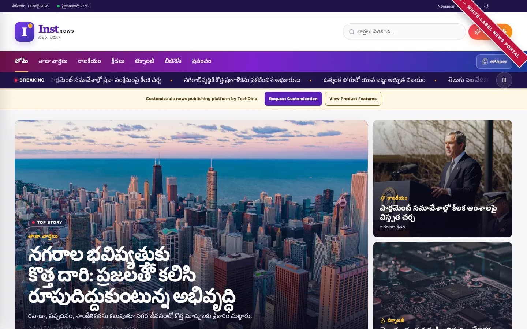This screenshot has height=329, width=527.
Task: Click the టెక్నాలజీ tag on circuit board card
Action: click(x=392, y=320)
